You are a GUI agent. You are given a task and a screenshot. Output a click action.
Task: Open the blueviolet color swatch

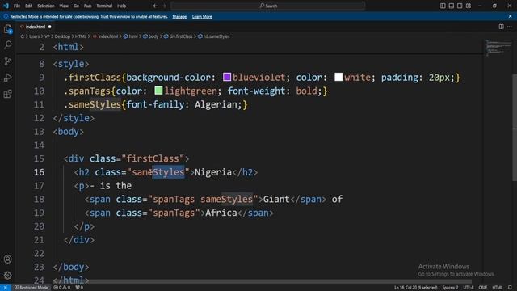(226, 78)
